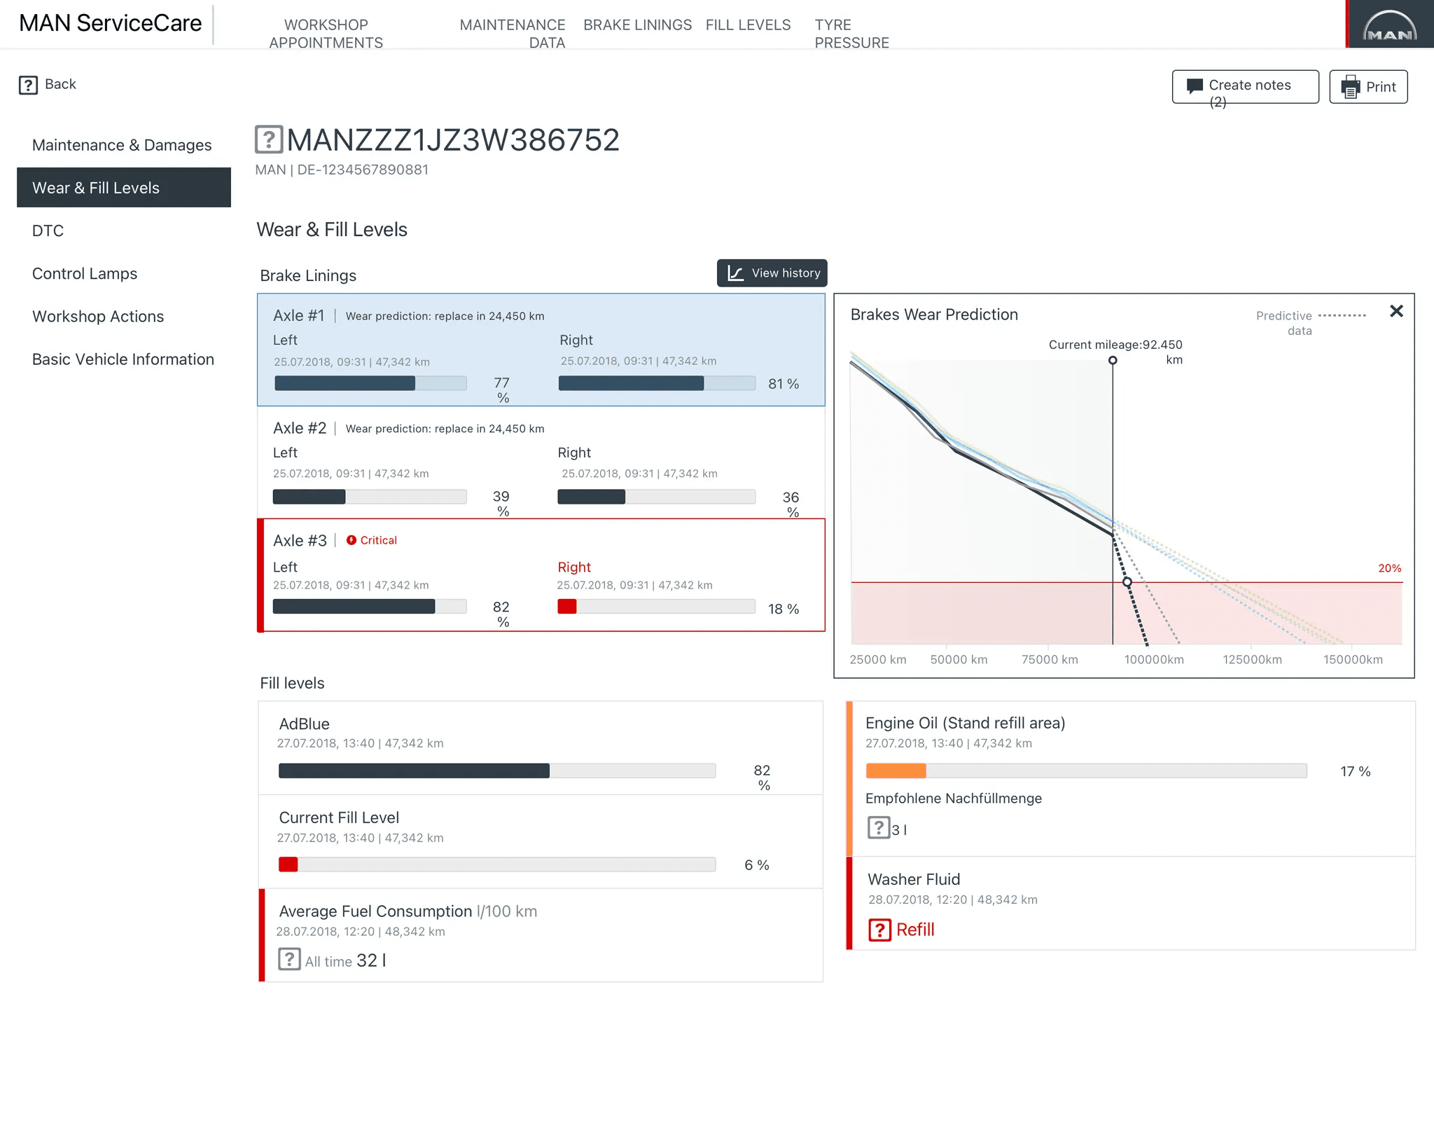Click the Axle #3 Right 18% wear bar
The width and height of the screenshot is (1434, 1123).
coord(655,607)
